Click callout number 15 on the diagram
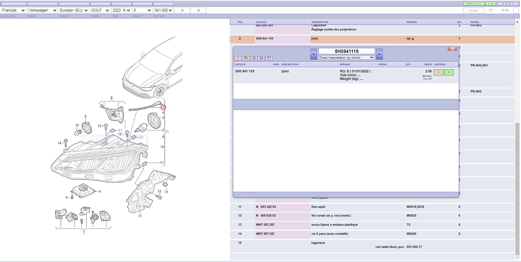Screen dimensions: 521x262 (140, 216)
